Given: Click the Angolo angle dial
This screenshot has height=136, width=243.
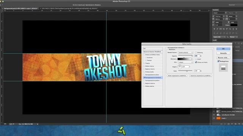Looking at the screenshot, I should coord(180,66).
